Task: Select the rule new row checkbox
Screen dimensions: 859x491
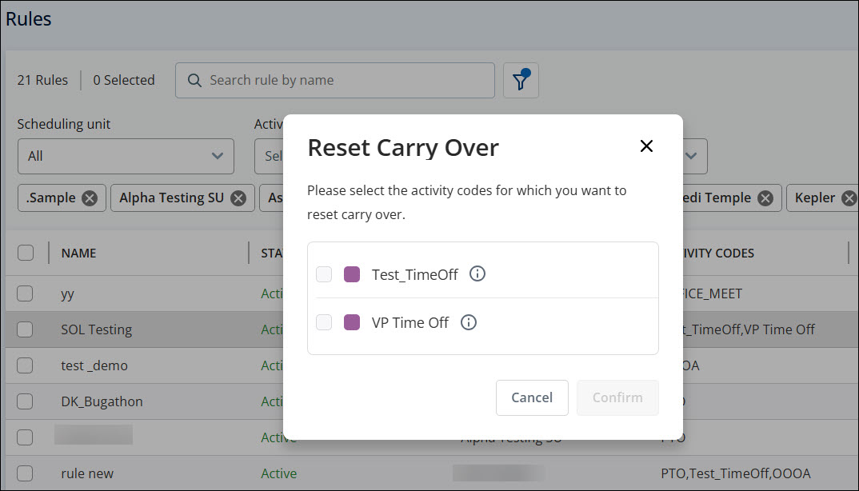Action: (x=26, y=473)
